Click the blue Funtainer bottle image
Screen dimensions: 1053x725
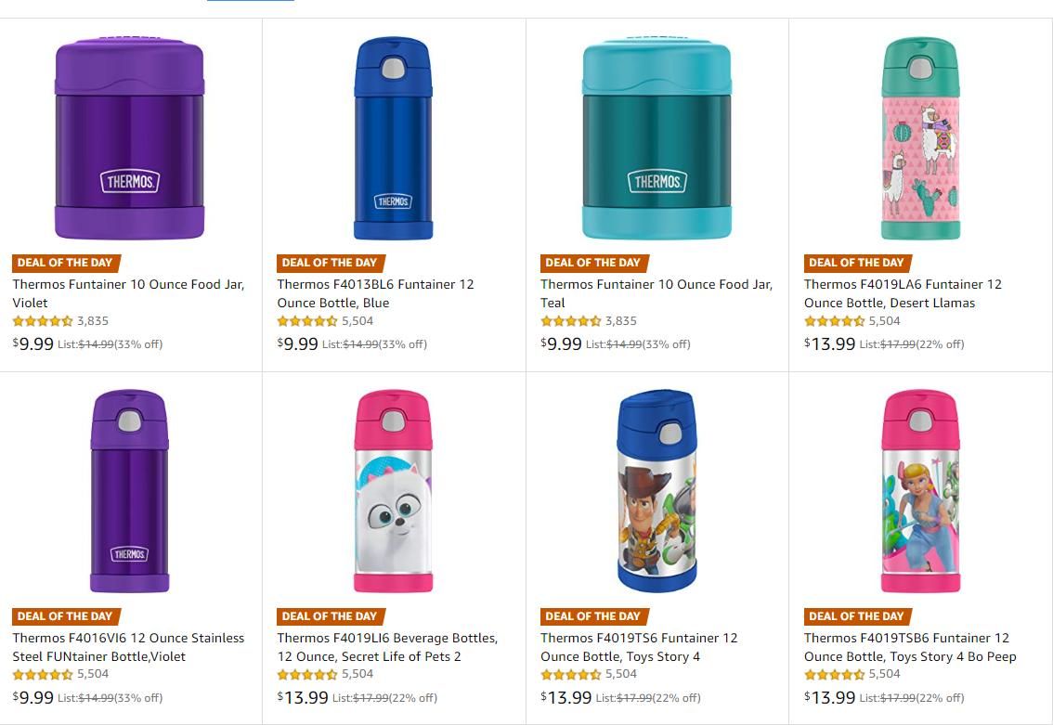[393, 138]
